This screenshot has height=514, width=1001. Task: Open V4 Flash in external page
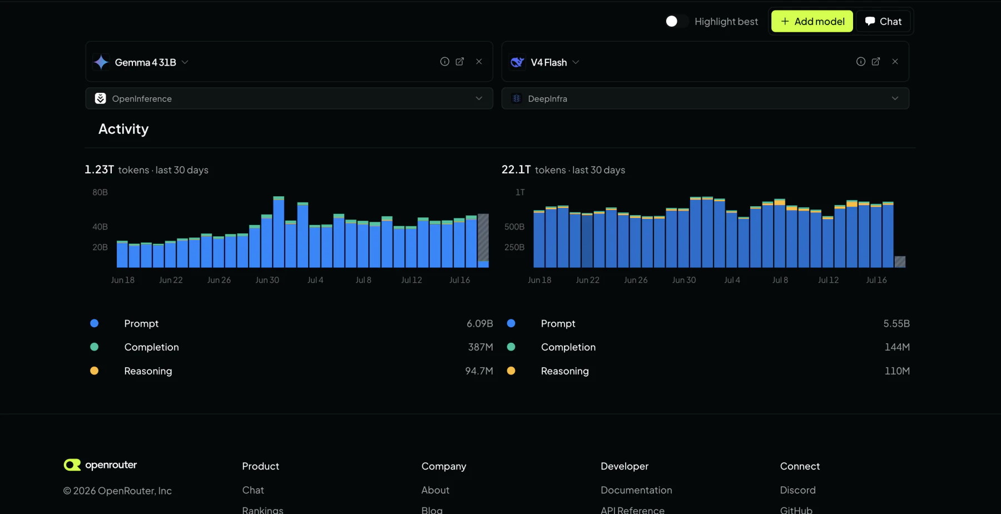876,62
